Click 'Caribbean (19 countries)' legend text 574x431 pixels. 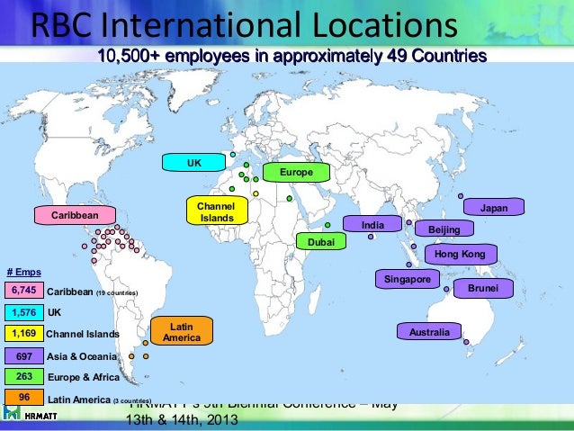(x=93, y=292)
